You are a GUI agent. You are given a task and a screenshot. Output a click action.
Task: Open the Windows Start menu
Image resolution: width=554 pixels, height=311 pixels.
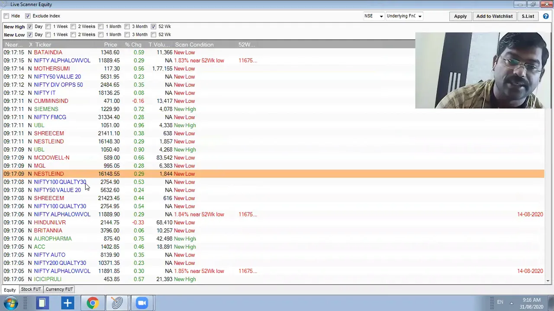click(x=10, y=303)
